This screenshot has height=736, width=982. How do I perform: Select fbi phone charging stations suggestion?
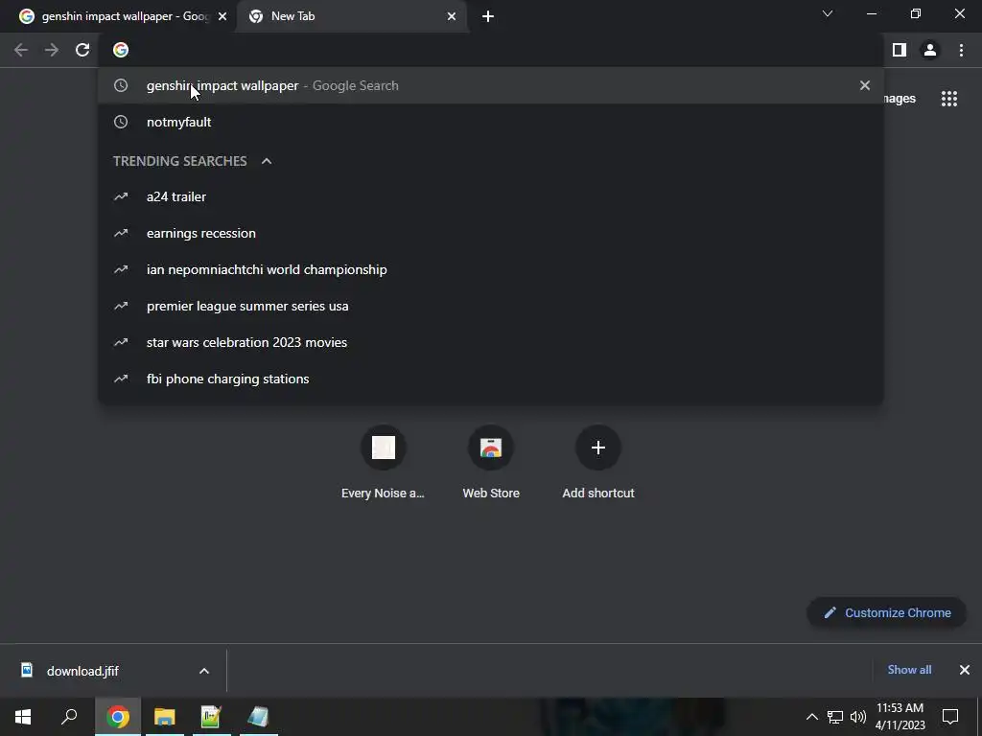[491, 379]
